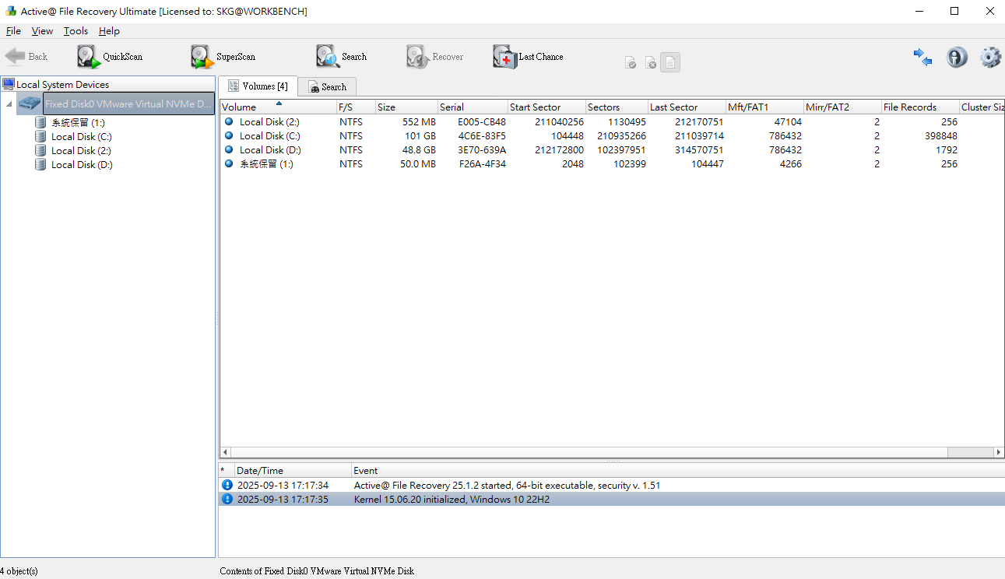Select Local Disk (2:) in device tree

(81, 151)
